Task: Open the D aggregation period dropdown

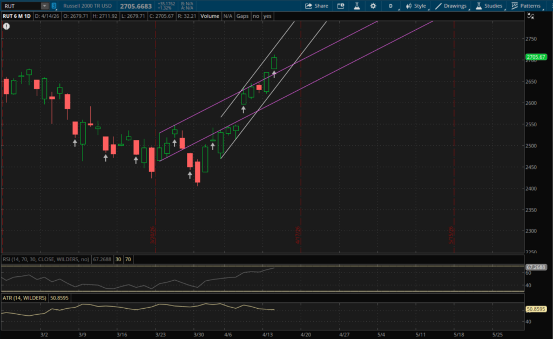Action: (x=391, y=6)
